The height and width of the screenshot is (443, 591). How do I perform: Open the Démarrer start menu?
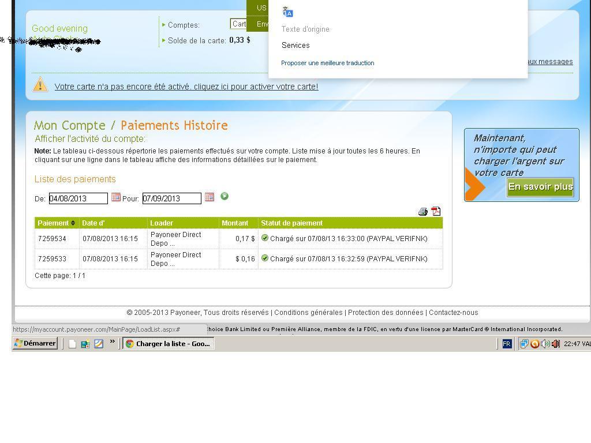point(35,343)
